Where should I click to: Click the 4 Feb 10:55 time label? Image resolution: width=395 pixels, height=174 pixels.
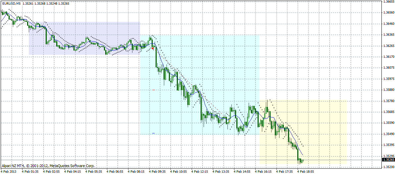[x=178, y=172]
